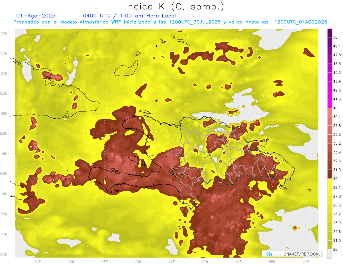Viewport: 343px width, 265px height.
Task: Click the color bar value "46.5"
Action: (337, 64)
